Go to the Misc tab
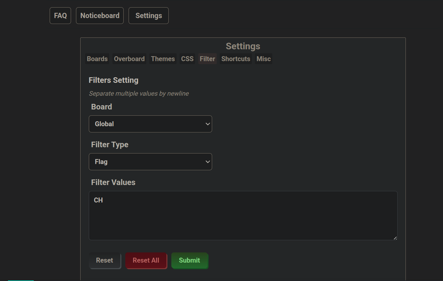This screenshot has width=443, height=281. click(x=263, y=59)
